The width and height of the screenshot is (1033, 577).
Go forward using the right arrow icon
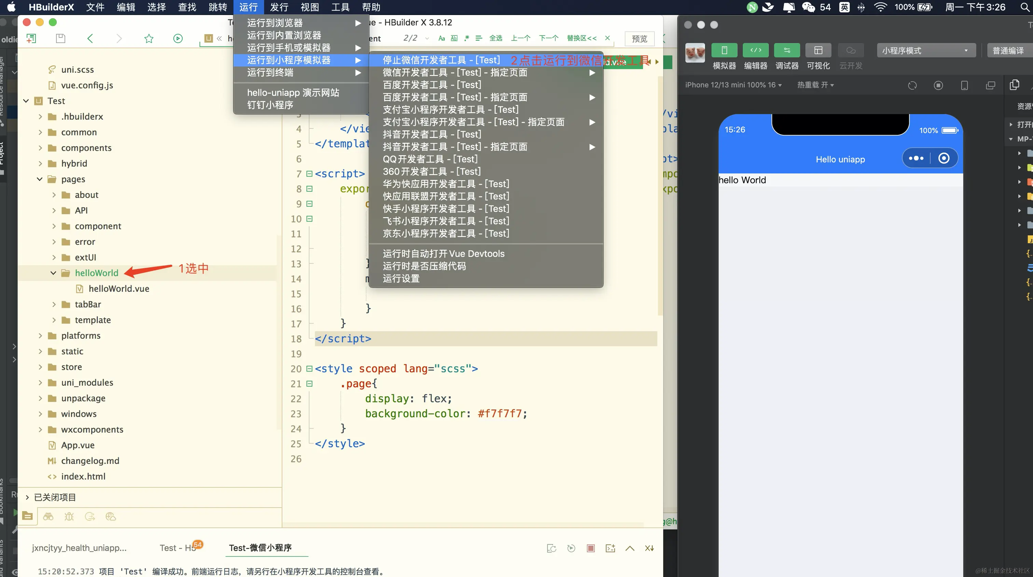(119, 39)
